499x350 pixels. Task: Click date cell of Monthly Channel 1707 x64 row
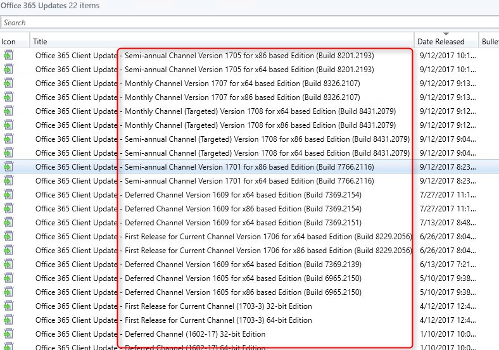[448, 84]
